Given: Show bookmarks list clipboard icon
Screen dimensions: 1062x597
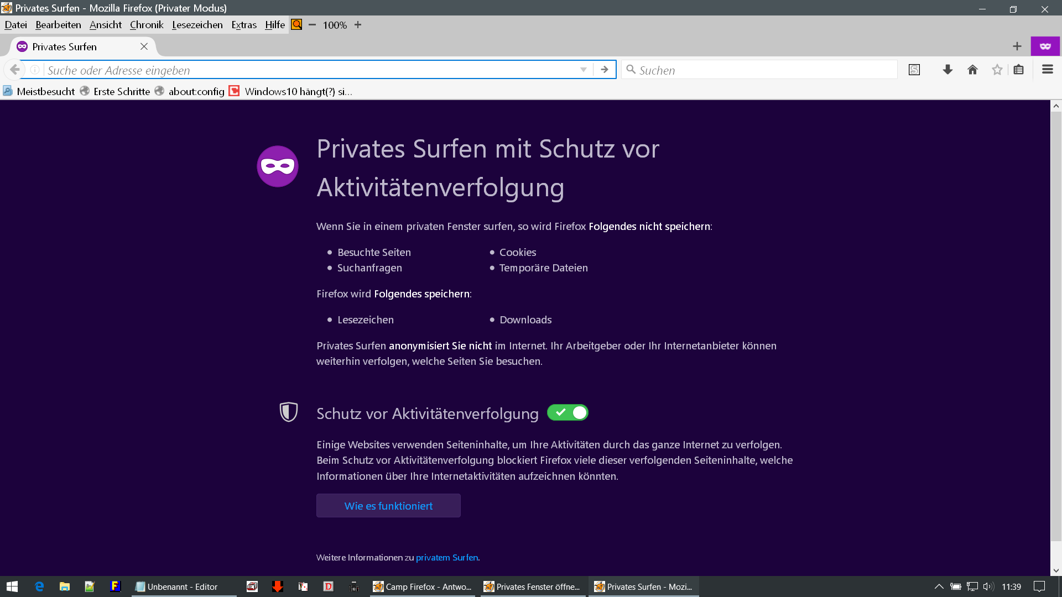Looking at the screenshot, I should 1019,70.
